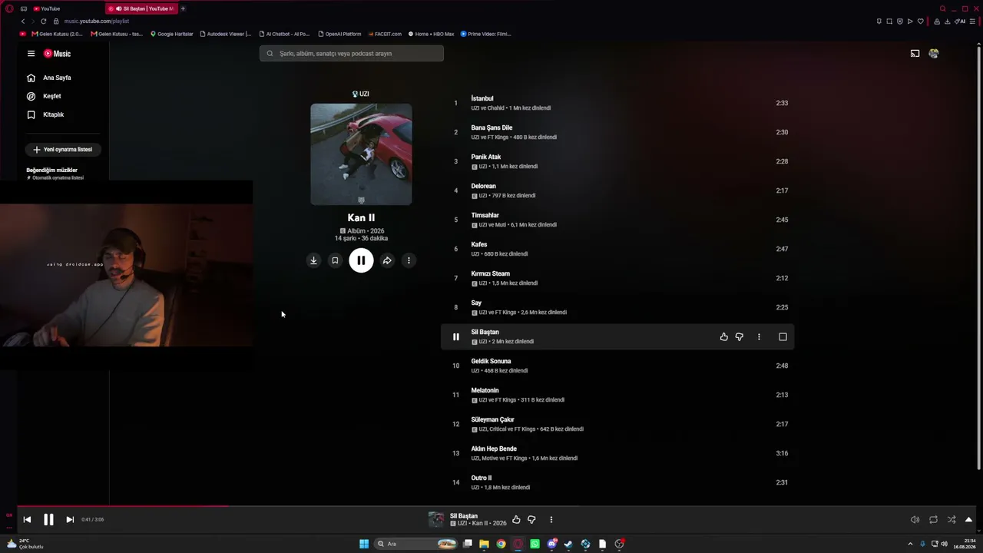Expand the player page with the arrow

point(968,520)
